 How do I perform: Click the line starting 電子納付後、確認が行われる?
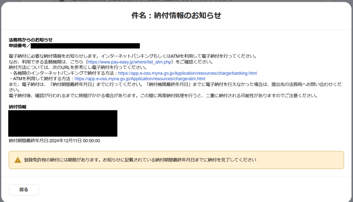coord(163,96)
